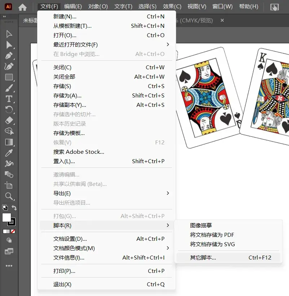The image size is (289, 296).
Task: Open the 效果(C) menu
Action: point(172,6)
